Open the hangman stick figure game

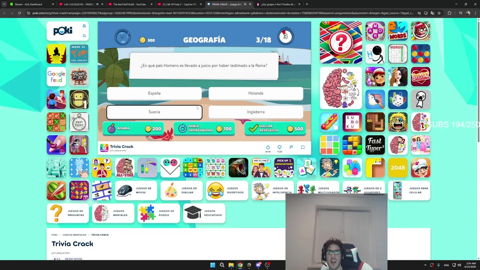pos(375,54)
